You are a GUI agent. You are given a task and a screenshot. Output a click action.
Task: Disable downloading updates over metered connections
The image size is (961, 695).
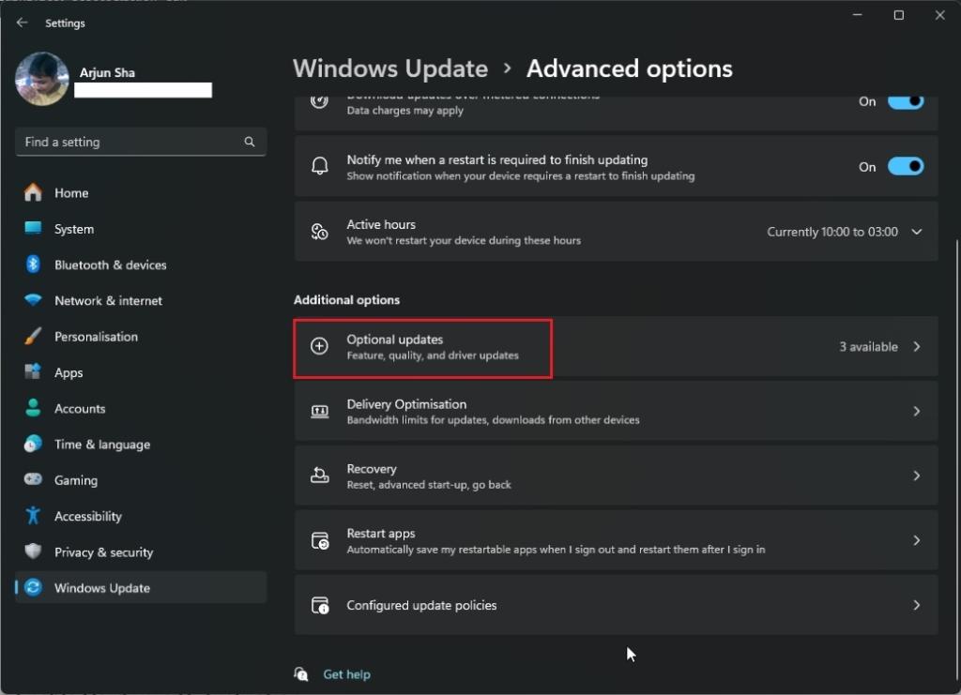[904, 101]
